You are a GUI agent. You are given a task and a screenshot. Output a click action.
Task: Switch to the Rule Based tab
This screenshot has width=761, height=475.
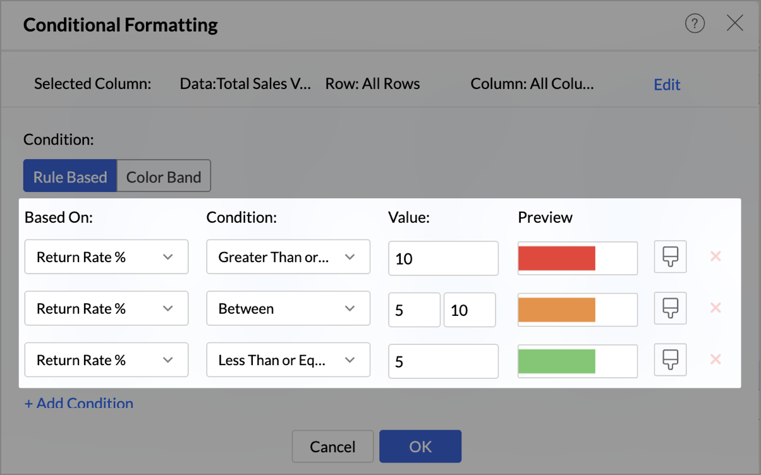coord(70,177)
